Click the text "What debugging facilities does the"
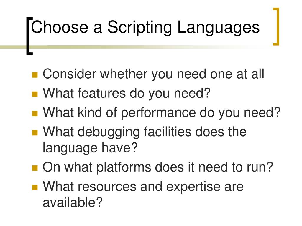The height and width of the screenshot is (226, 302). coord(145,132)
